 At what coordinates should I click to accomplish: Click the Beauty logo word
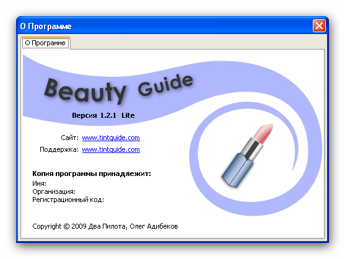[x=85, y=91]
